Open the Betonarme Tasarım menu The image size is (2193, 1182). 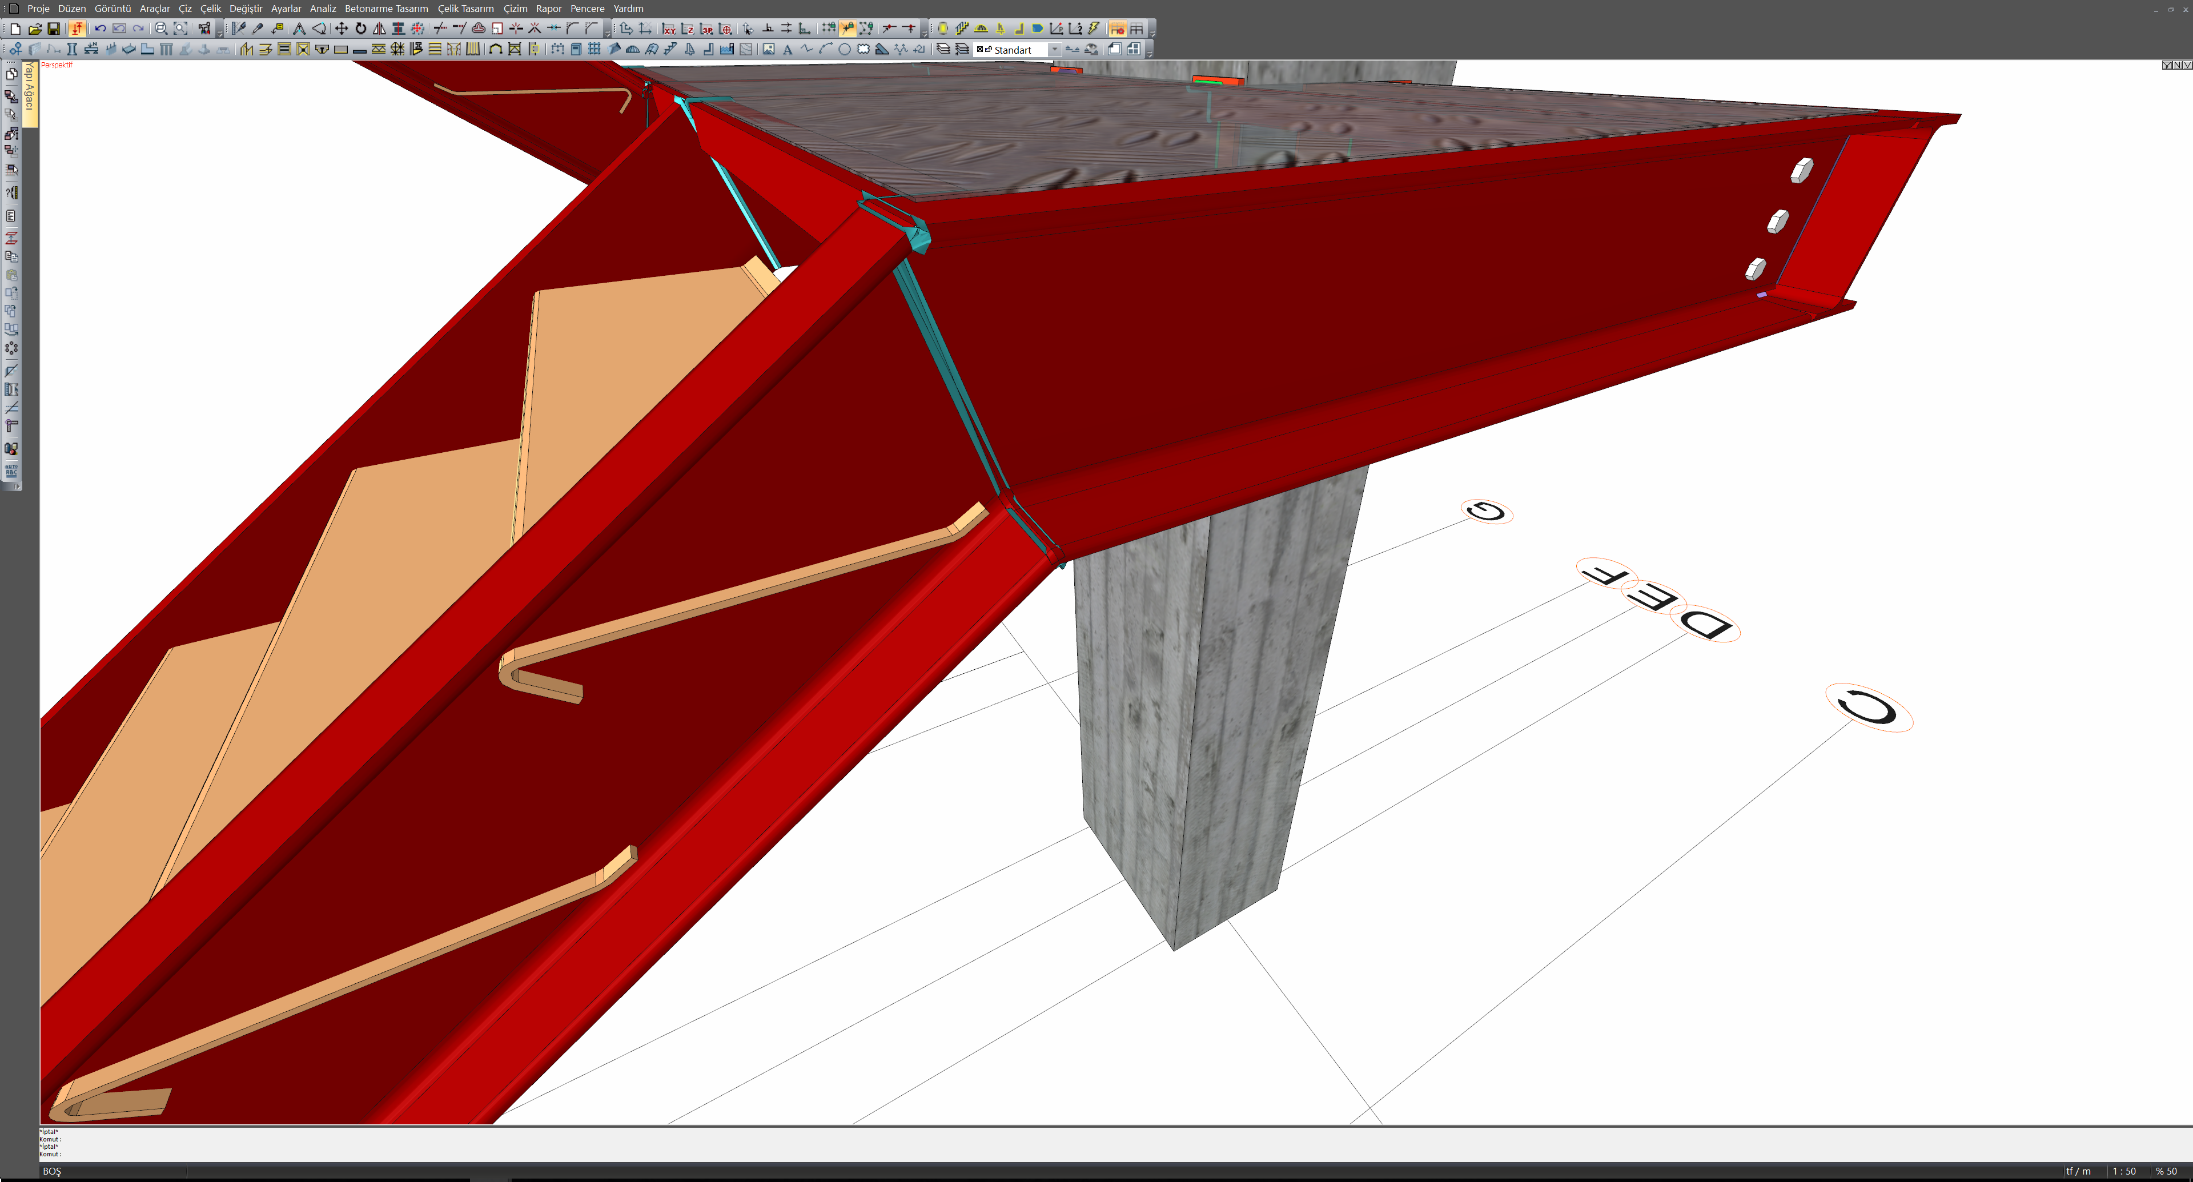pos(385,9)
